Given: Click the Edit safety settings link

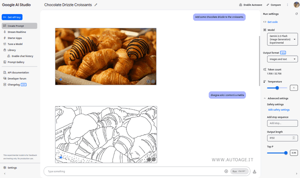Looking at the screenshot, I should click(x=279, y=110).
